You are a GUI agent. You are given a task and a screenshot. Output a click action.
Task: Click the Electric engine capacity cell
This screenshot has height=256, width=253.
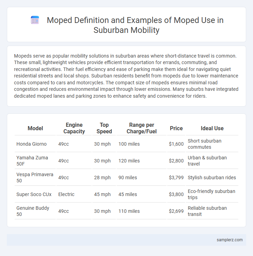(x=74, y=194)
